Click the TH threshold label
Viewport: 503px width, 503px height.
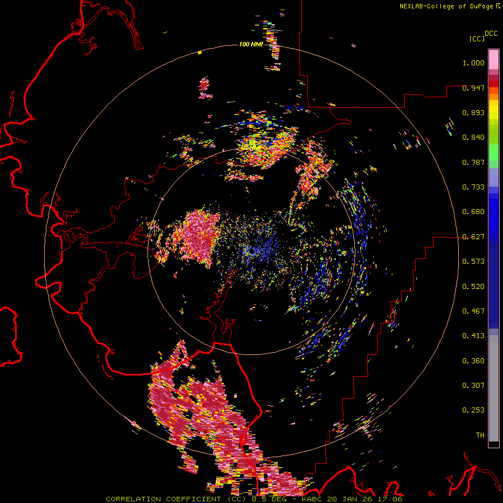pos(480,435)
